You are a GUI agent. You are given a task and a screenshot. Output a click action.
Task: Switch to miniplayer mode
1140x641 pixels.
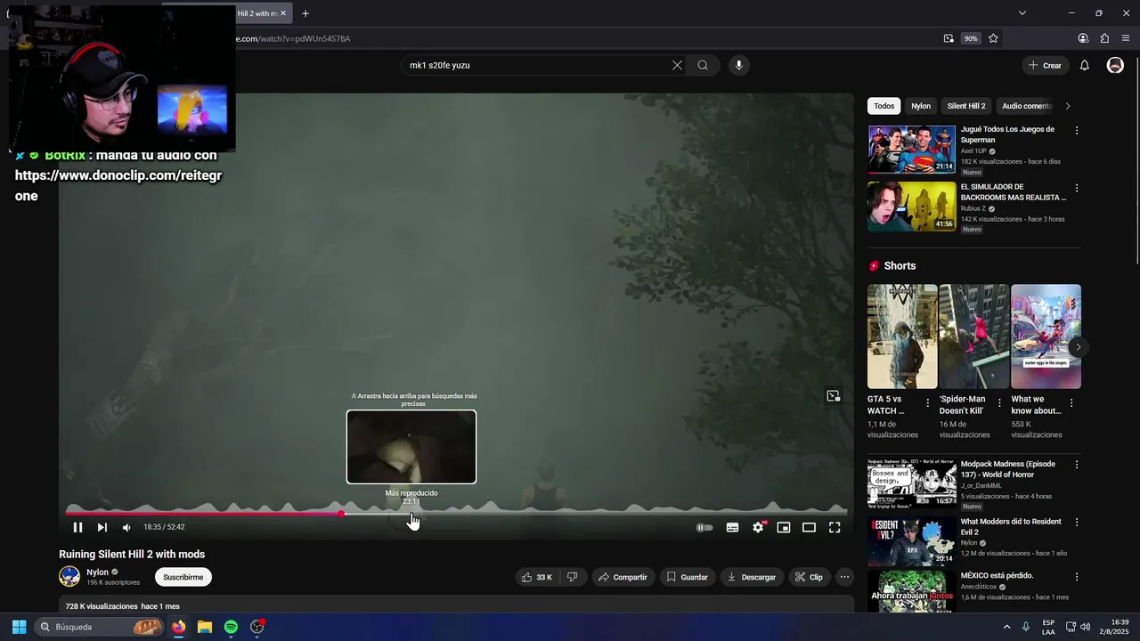pos(784,527)
